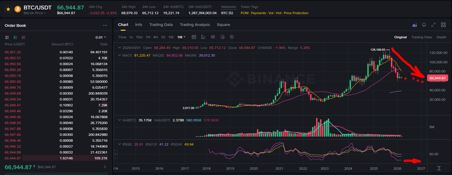Open the chart AI assistant icon
The image size is (452, 175).
click(415, 25)
